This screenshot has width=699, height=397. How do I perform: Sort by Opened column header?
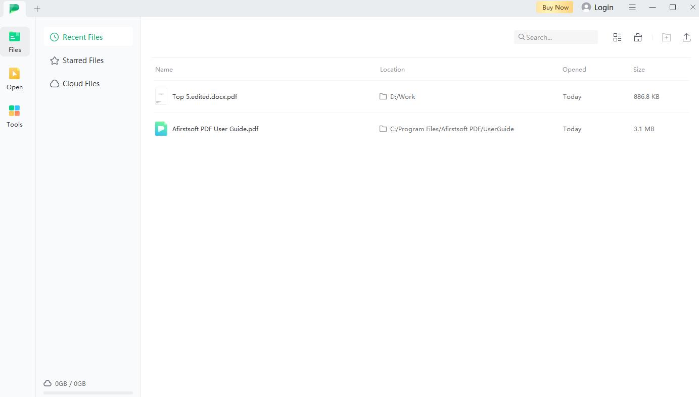click(574, 69)
